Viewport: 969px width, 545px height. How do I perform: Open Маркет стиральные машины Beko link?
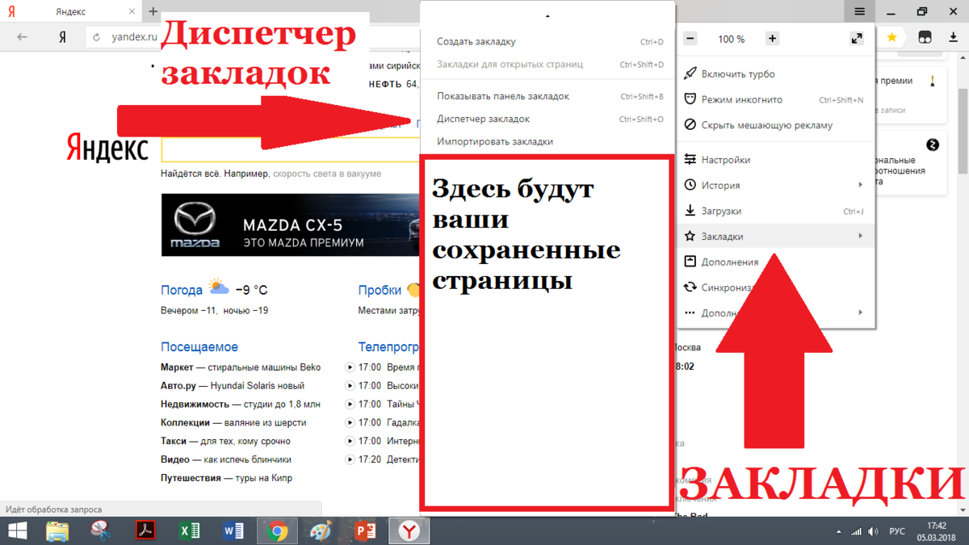(x=241, y=367)
